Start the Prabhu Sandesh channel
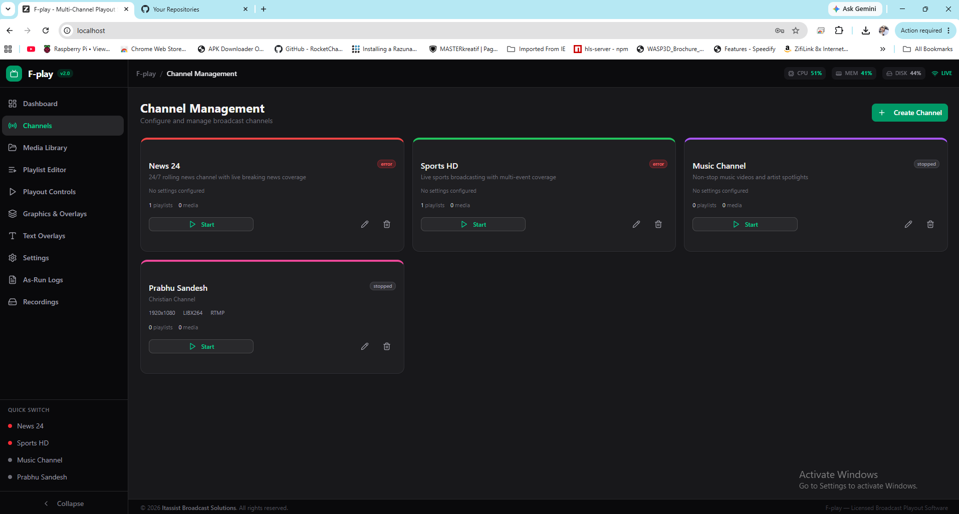The height and width of the screenshot is (514, 959). 201,346
